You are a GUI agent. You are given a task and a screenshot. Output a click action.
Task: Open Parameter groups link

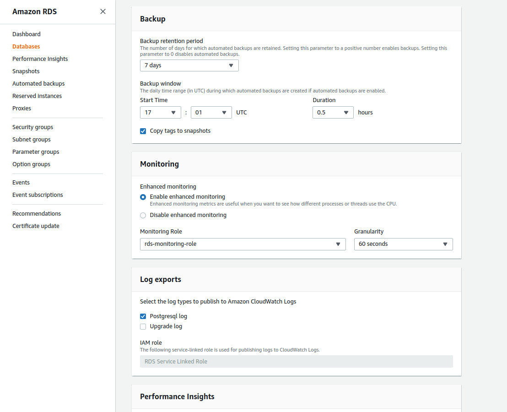click(36, 152)
